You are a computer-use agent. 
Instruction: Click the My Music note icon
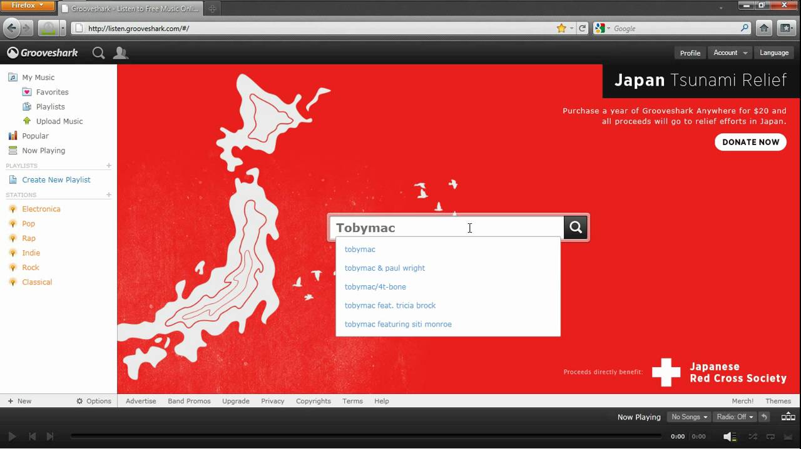[x=13, y=78]
